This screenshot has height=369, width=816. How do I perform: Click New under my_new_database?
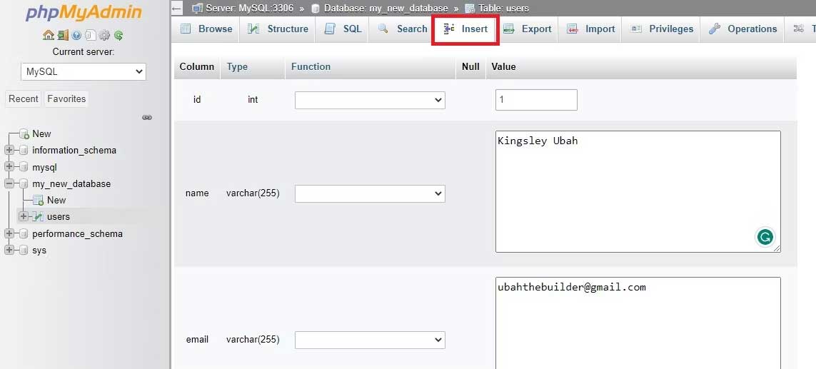pyautogui.click(x=56, y=201)
